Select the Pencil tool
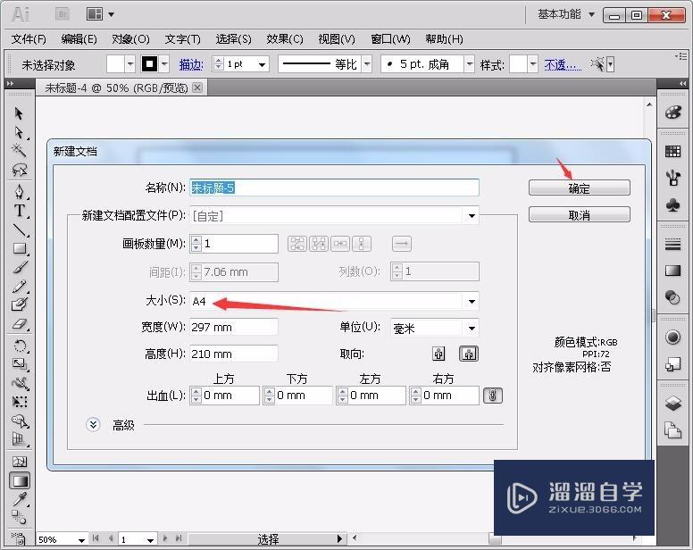The image size is (693, 550). point(19,287)
